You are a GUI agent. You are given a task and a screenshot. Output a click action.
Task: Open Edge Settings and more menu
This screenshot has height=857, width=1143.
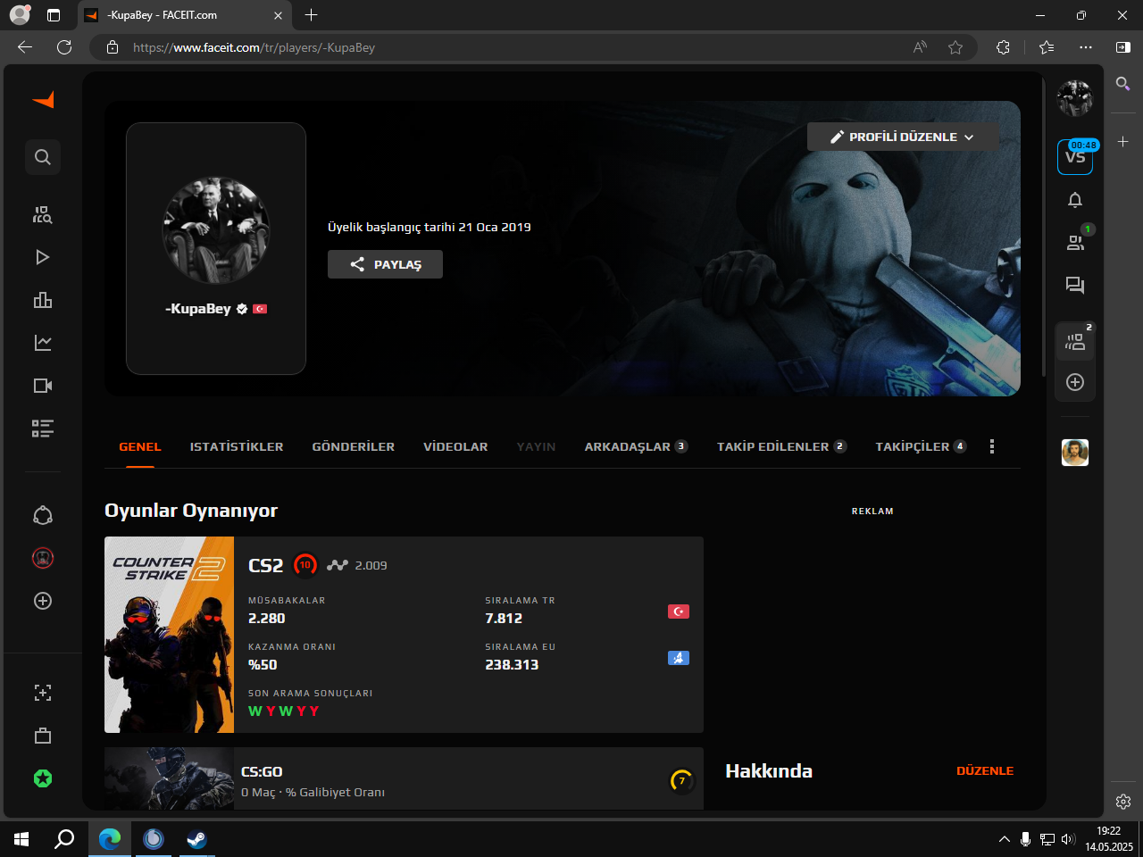pos(1085,47)
